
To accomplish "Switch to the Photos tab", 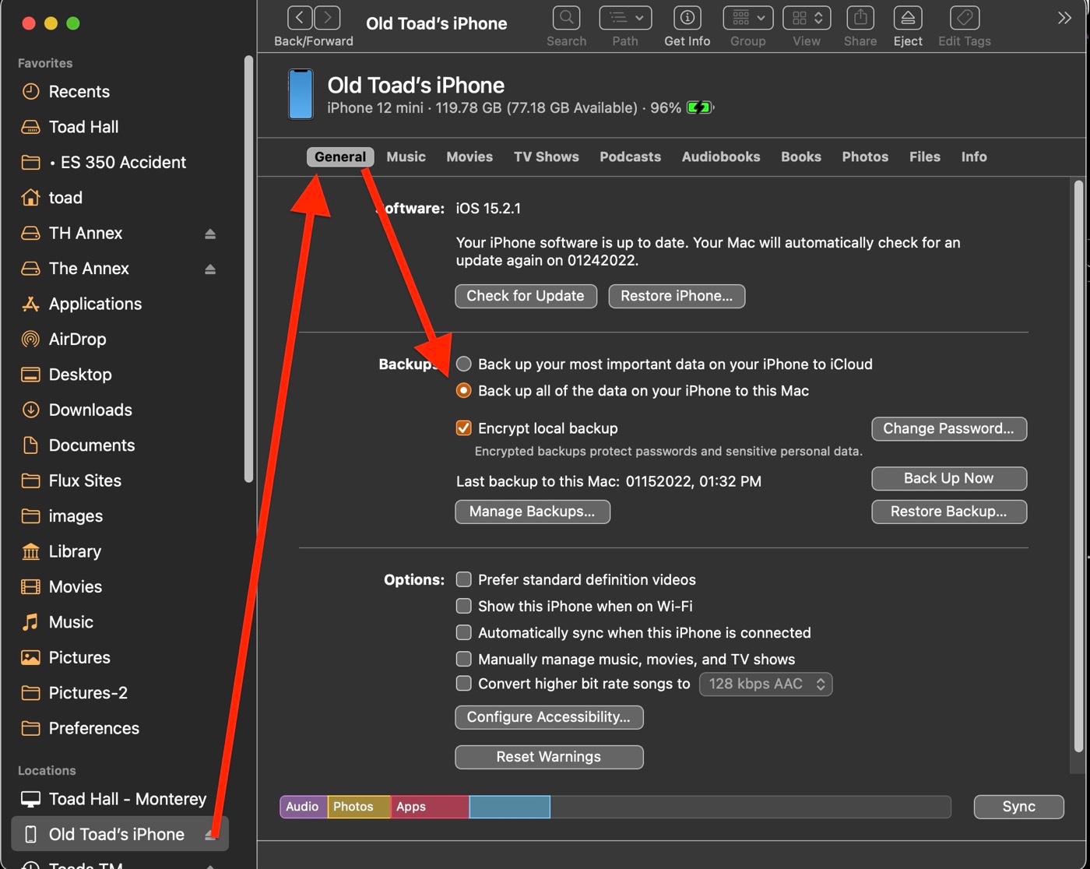I will [865, 157].
